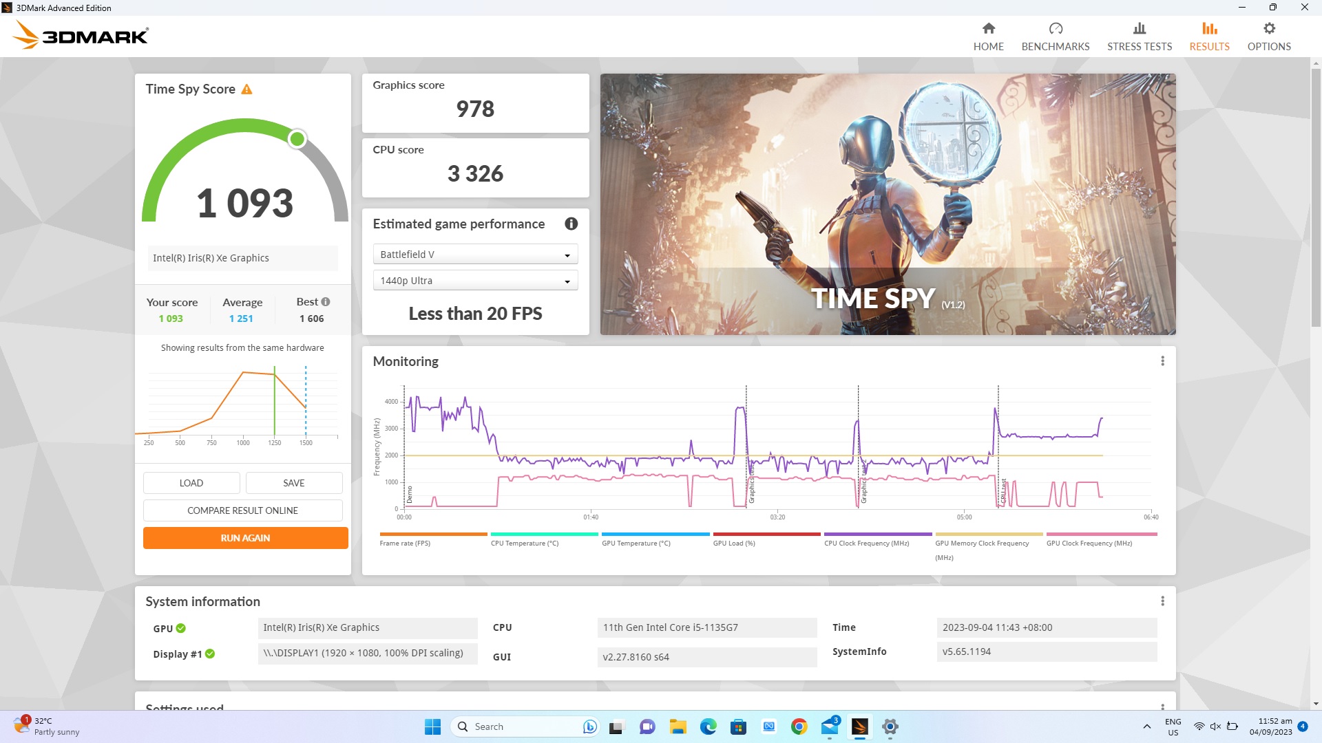
Task: Click the info icon beside Estimated game performance
Action: click(x=571, y=224)
